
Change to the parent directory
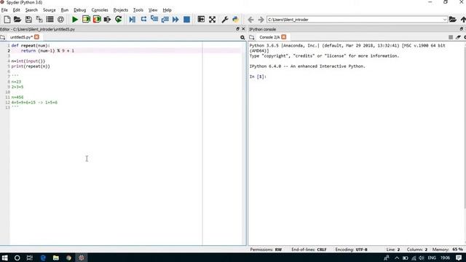(x=463, y=20)
